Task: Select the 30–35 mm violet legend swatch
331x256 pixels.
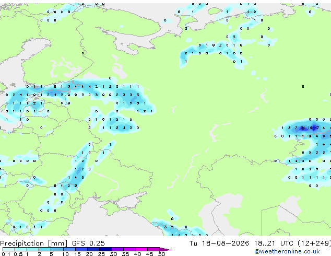Action: 117,249
